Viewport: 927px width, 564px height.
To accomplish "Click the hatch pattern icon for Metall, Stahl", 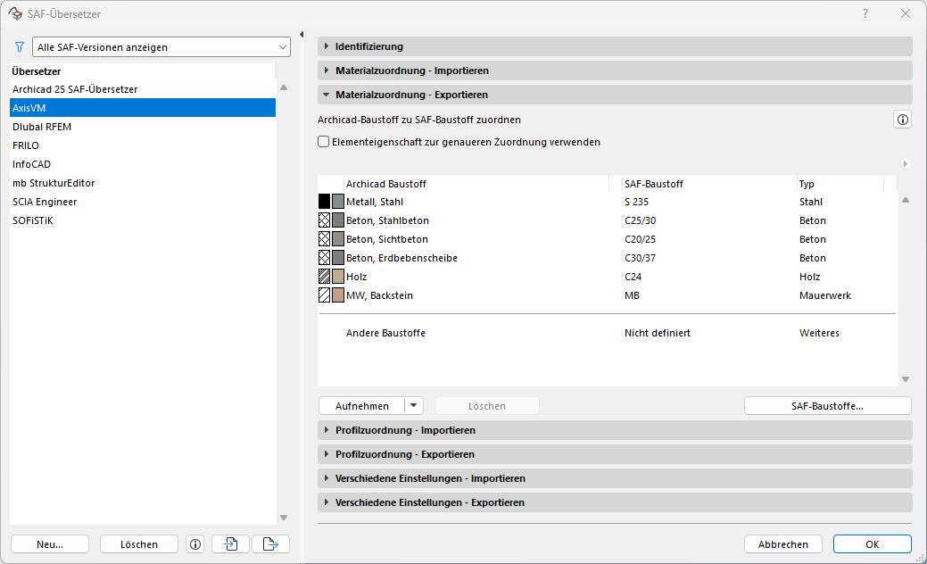I will [324, 202].
